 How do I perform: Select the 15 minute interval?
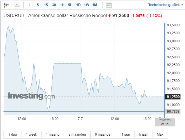point(46,5)
